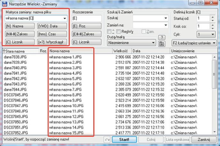Select file dane7844.JPG
This screenshot has width=220, height=146.
pyautogui.click(x=15, y=90)
